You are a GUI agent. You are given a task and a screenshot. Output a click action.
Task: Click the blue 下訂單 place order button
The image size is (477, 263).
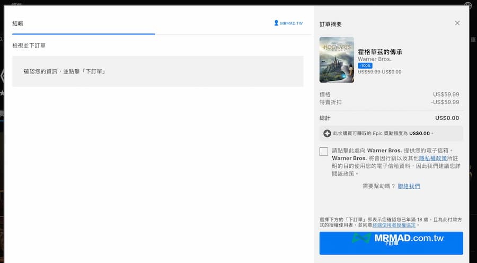(391, 243)
